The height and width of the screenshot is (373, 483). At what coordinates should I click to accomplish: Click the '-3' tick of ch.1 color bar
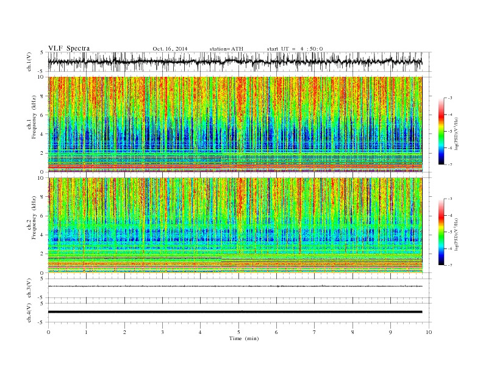click(449, 98)
